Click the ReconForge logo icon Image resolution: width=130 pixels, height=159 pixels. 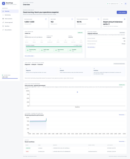point(3,3)
